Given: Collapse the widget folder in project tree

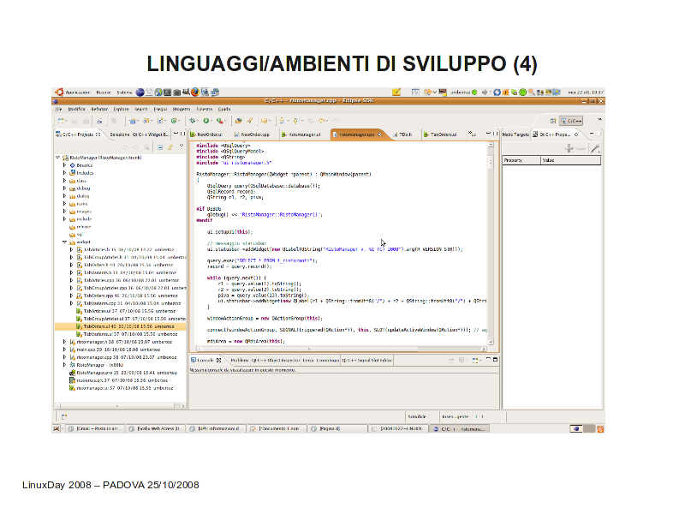Looking at the screenshot, I should [63, 242].
